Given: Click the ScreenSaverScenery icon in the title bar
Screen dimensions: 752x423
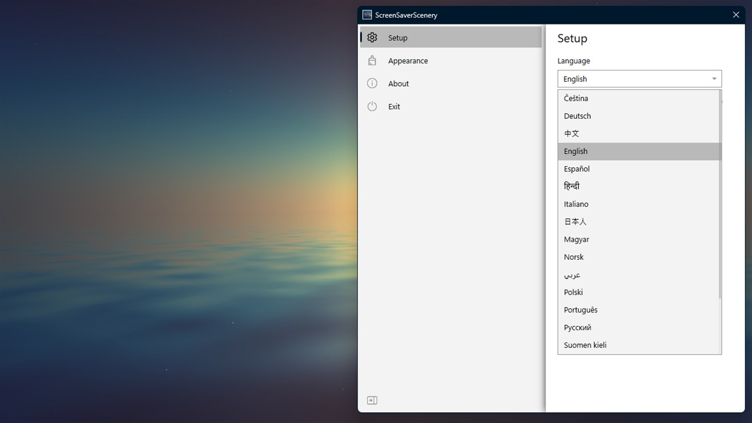Looking at the screenshot, I should point(367,15).
